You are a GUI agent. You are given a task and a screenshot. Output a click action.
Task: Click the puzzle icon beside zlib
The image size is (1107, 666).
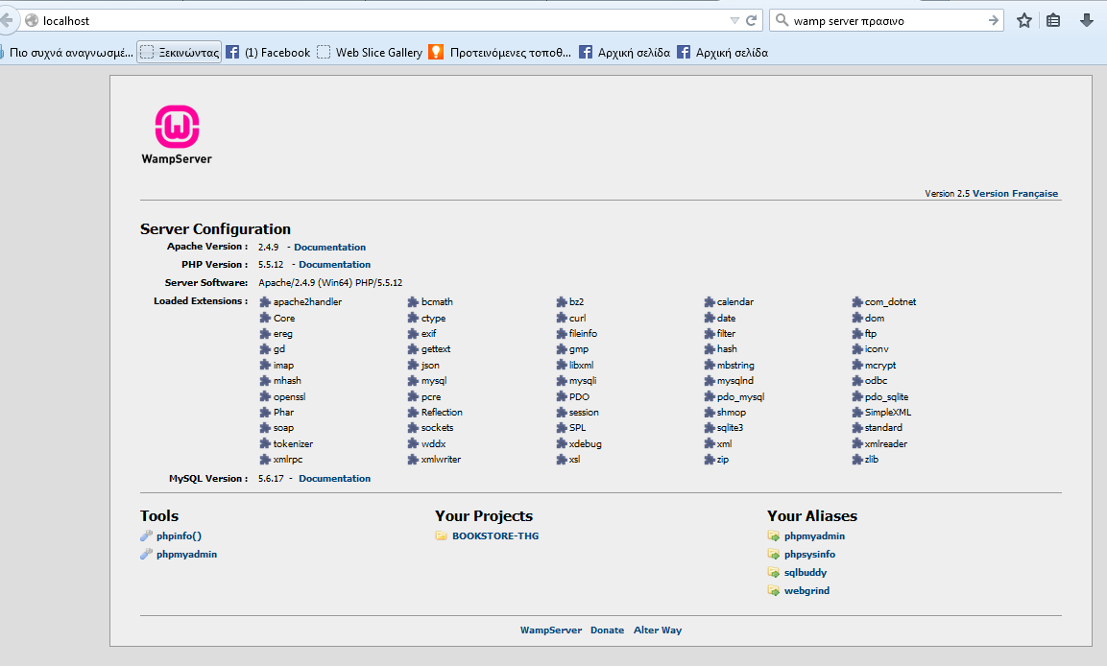[857, 460]
